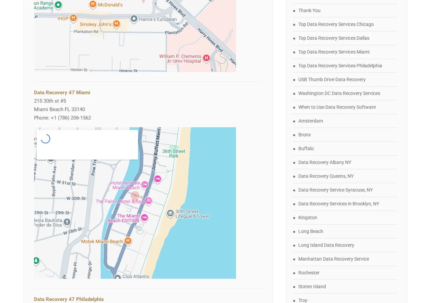Image resolution: width=431 pixels, height=303 pixels.
Task: Go to USB Thumb Drive Data Recovery
Action: pyautogui.click(x=332, y=79)
